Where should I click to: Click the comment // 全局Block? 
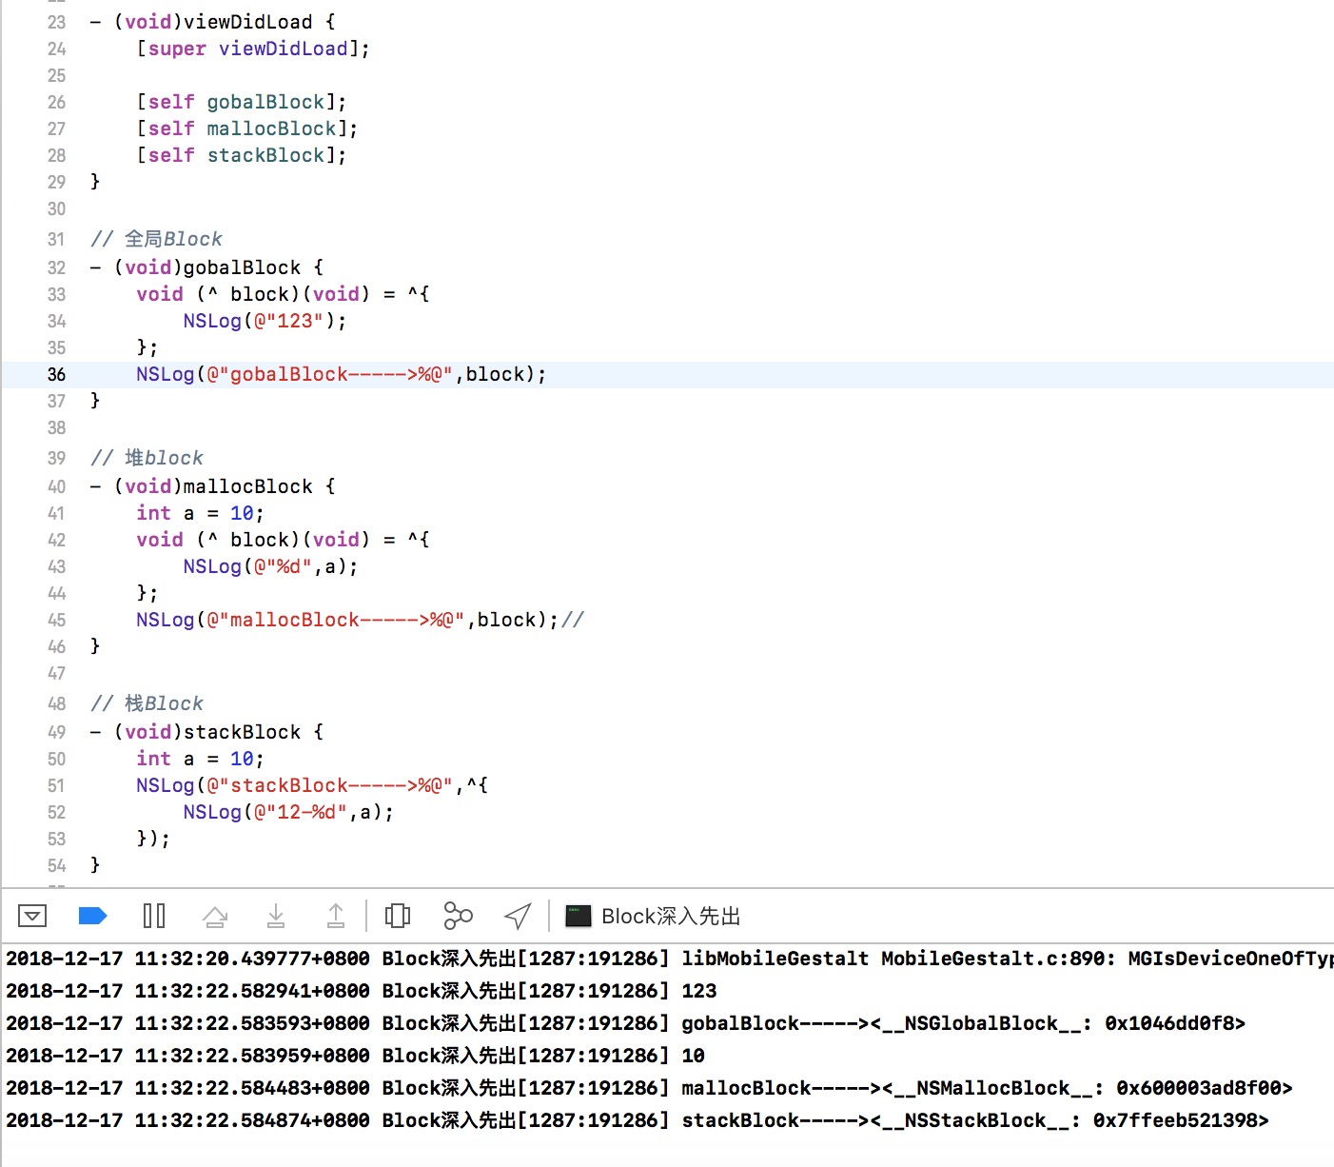click(157, 239)
